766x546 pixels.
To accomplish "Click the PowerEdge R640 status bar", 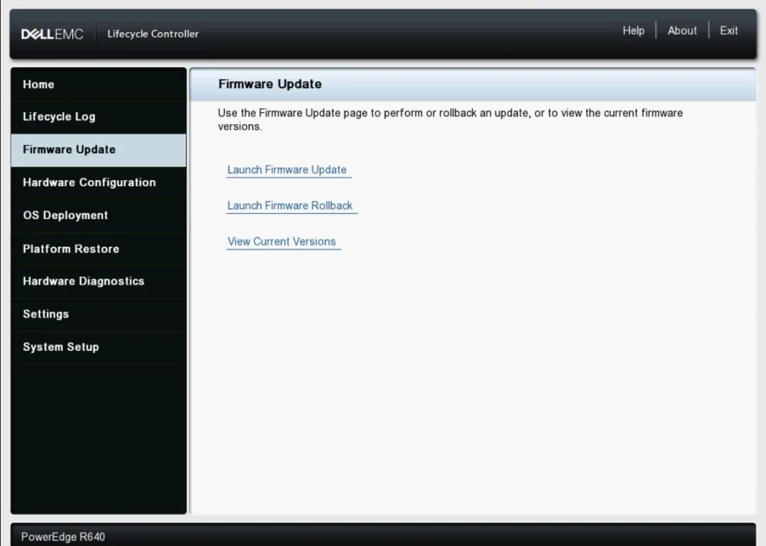I will [x=63, y=537].
